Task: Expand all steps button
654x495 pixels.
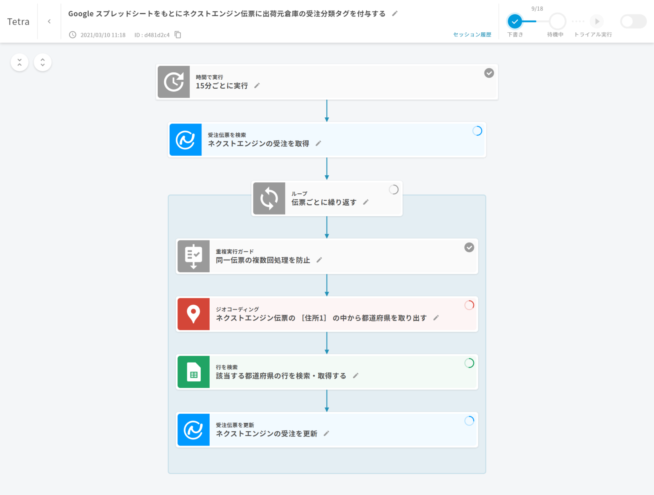Action: [43, 63]
